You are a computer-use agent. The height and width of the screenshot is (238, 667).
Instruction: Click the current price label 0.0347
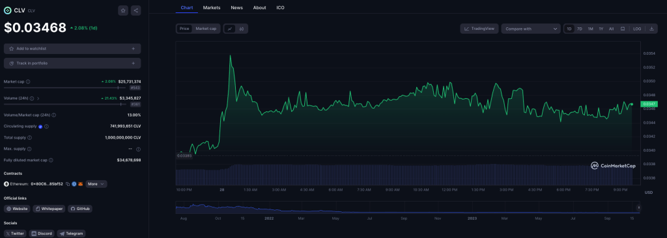pos(649,104)
